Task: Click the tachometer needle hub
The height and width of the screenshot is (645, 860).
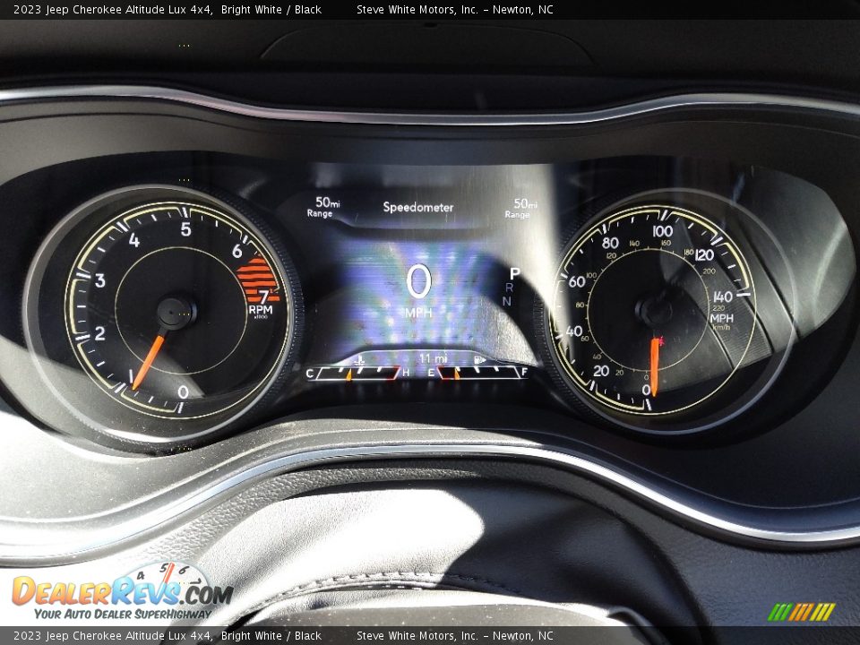Action: (176, 313)
